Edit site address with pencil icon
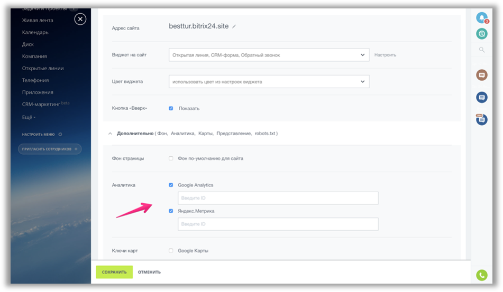This screenshot has height=292, width=503. tap(234, 26)
